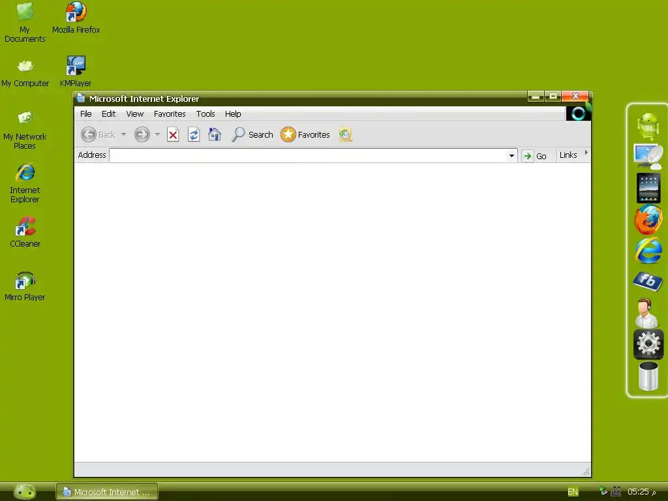The width and height of the screenshot is (668, 501).
Task: Click the window resize grip corner
Action: [586, 471]
